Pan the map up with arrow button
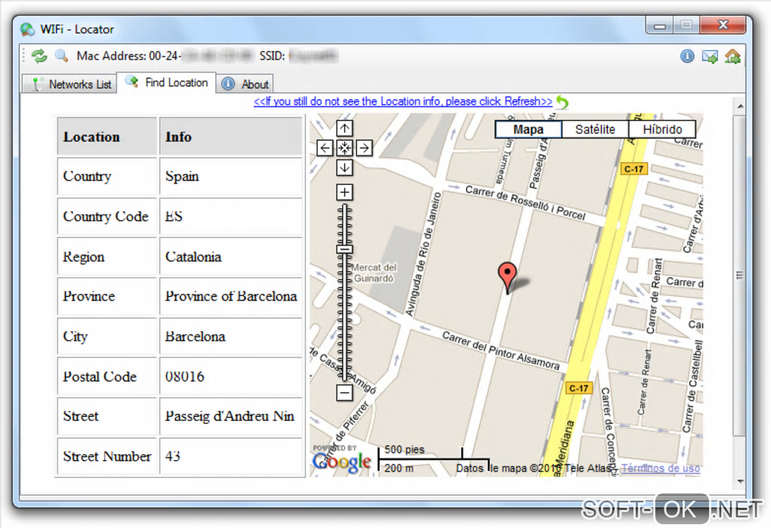 [345, 128]
